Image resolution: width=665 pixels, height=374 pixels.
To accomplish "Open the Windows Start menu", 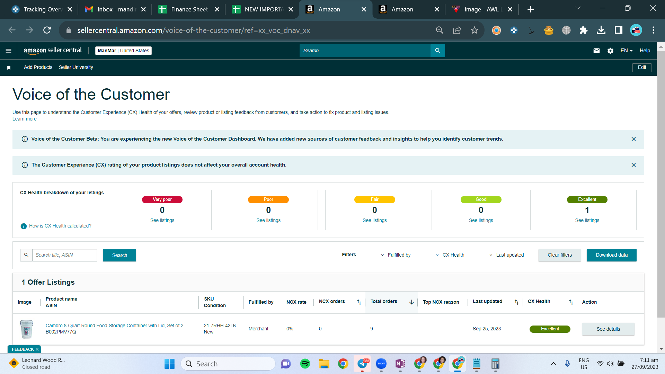I will pyautogui.click(x=169, y=364).
